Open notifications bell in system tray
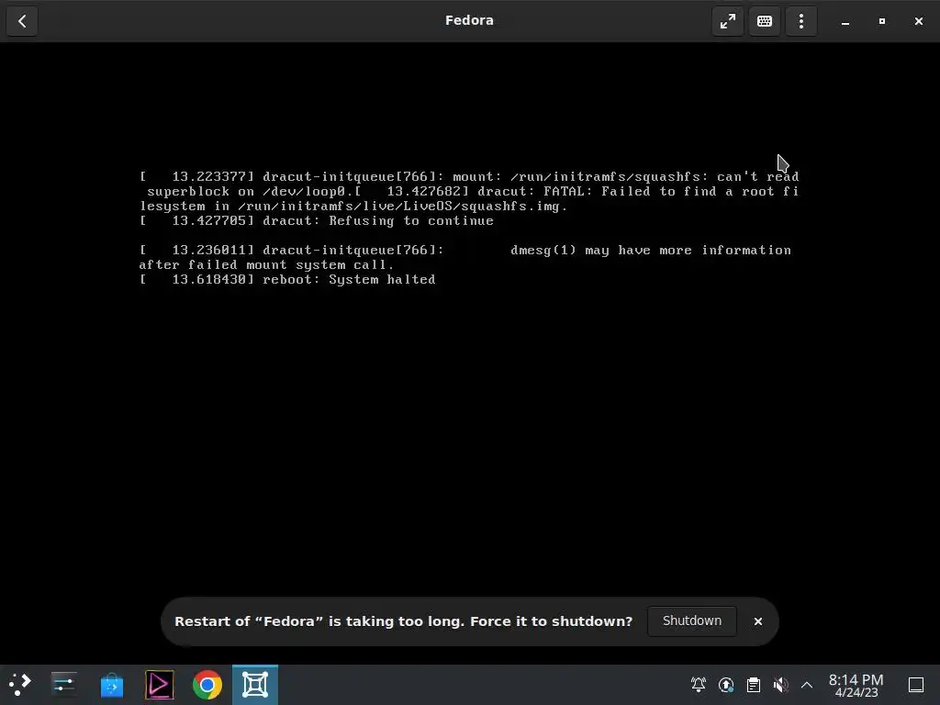 click(699, 684)
